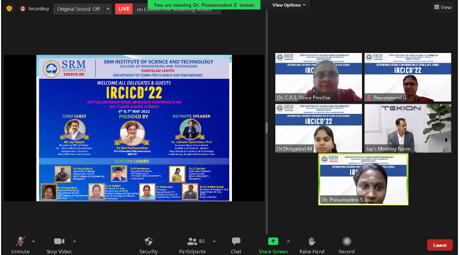
Task: Turn on Original Sound
Action: [78, 9]
